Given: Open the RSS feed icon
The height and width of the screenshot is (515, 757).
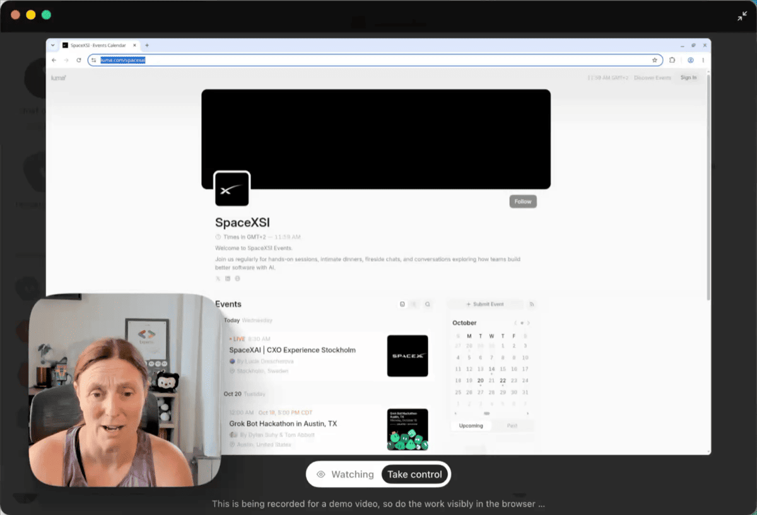Looking at the screenshot, I should (x=532, y=304).
